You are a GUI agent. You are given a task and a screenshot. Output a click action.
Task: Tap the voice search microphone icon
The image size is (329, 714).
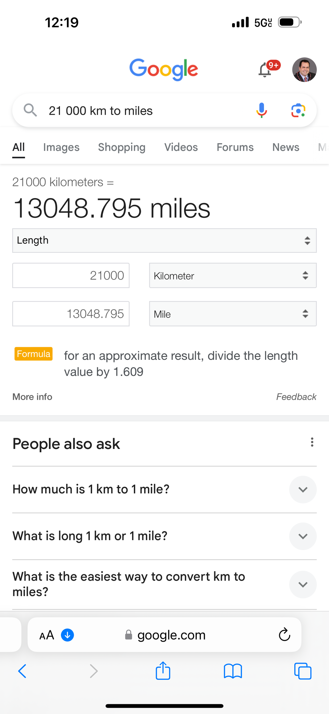click(261, 110)
